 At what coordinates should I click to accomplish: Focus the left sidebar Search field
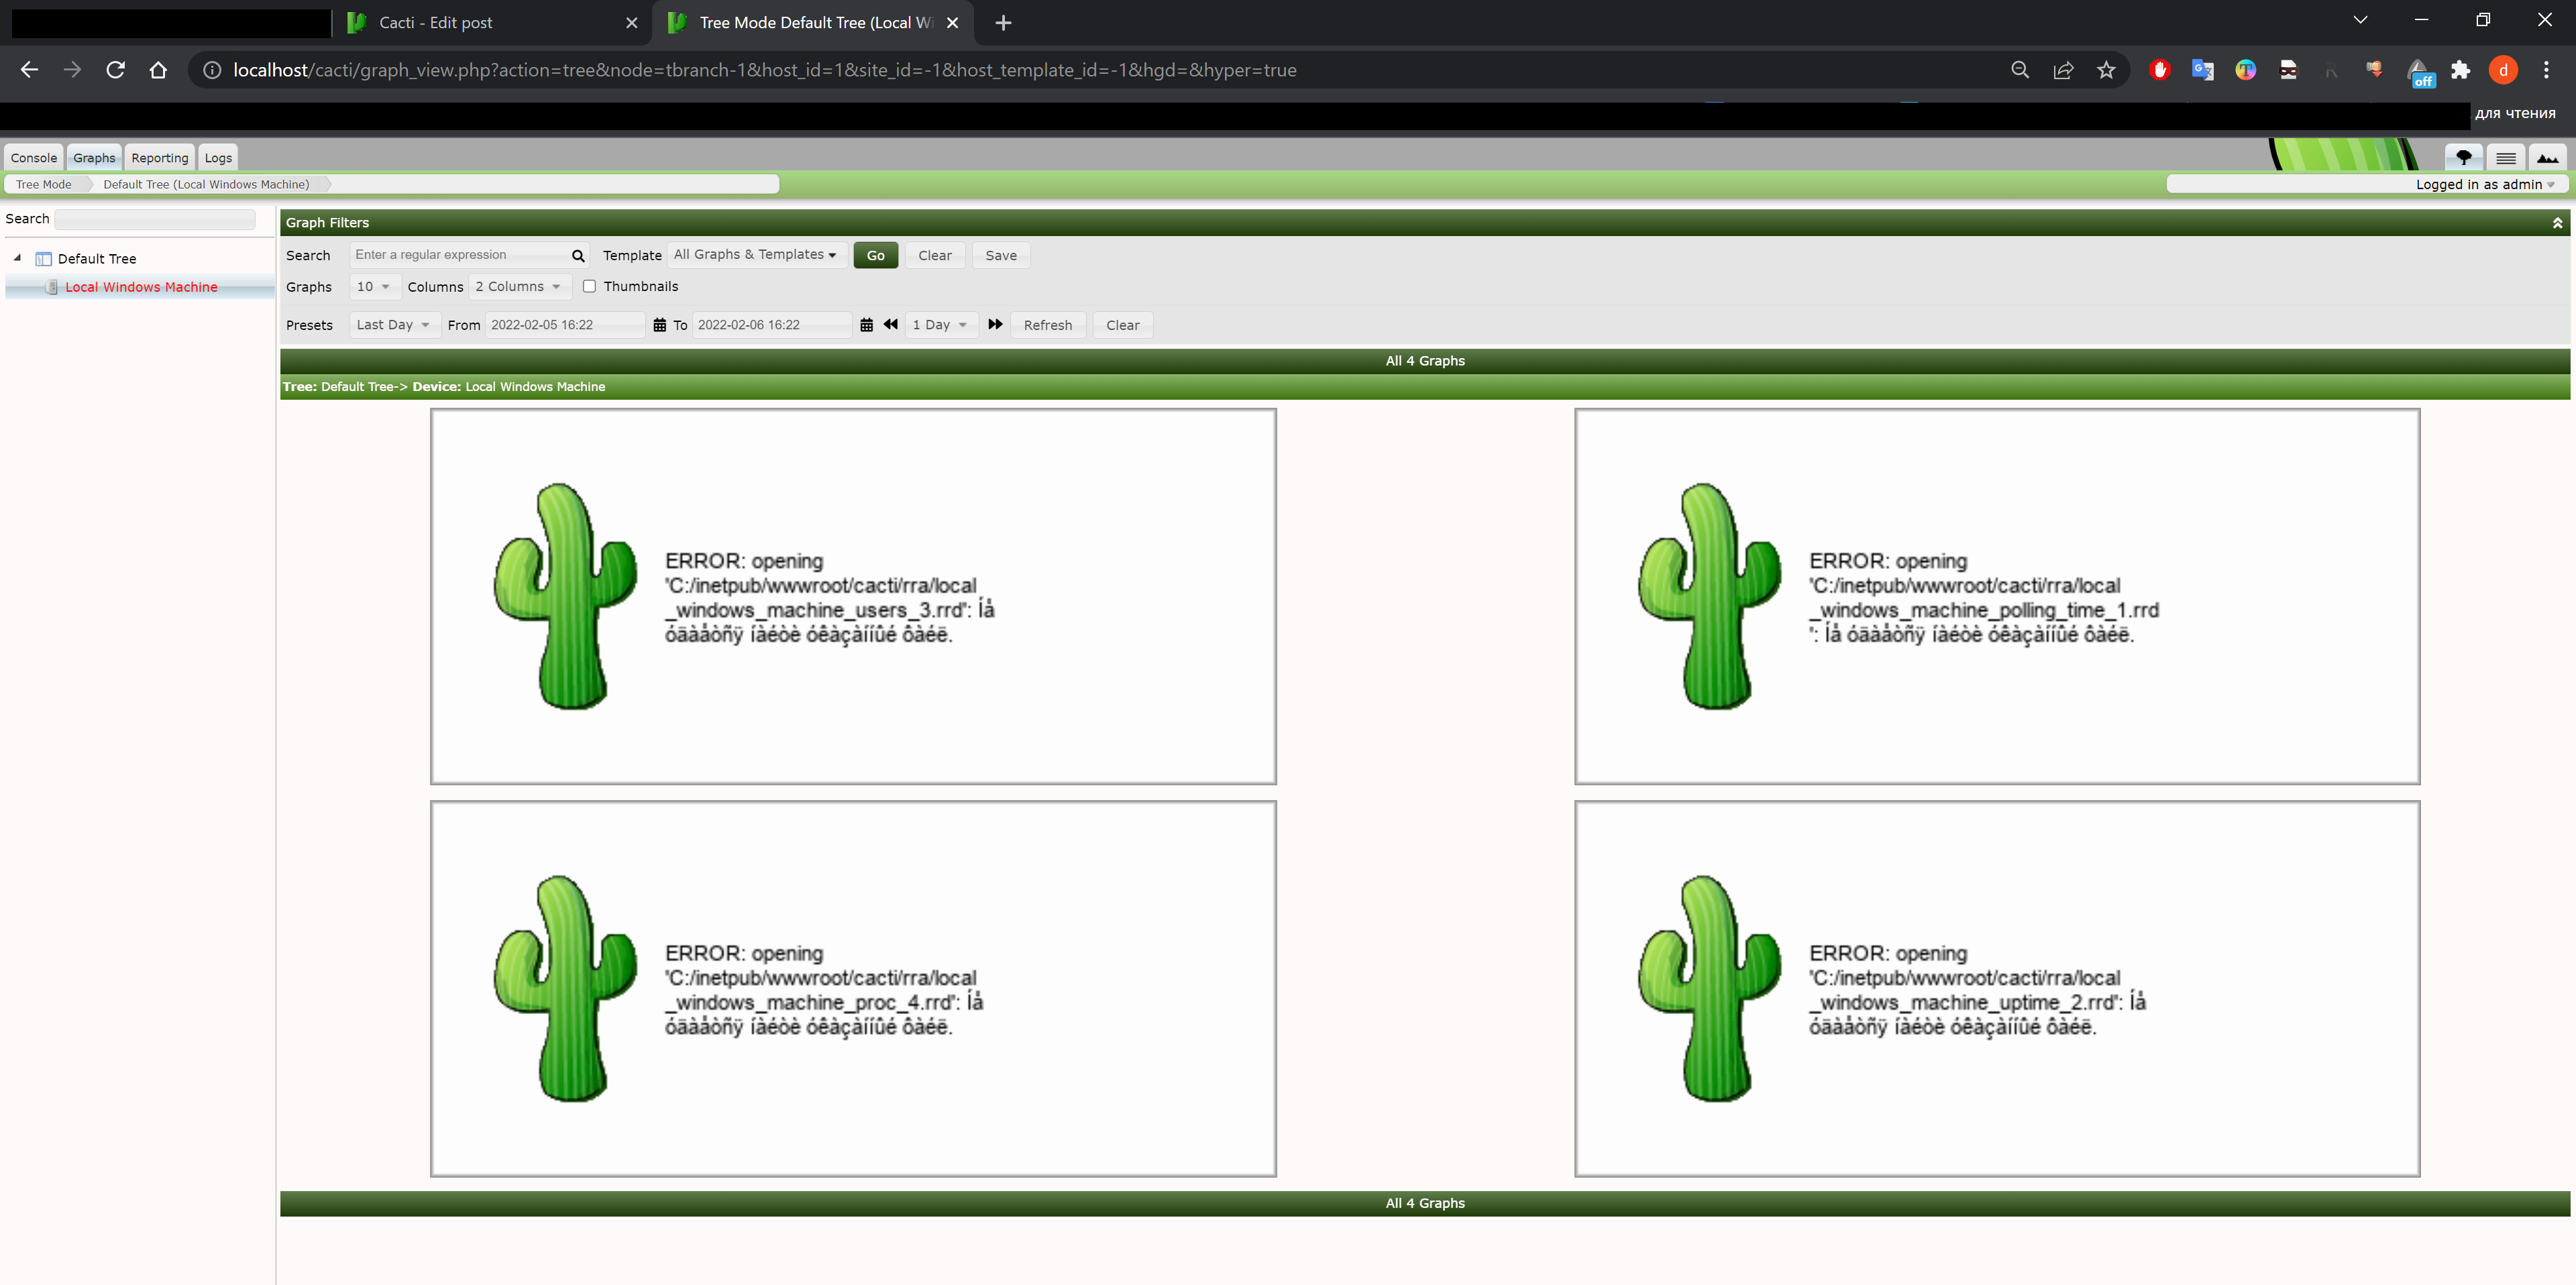155,219
